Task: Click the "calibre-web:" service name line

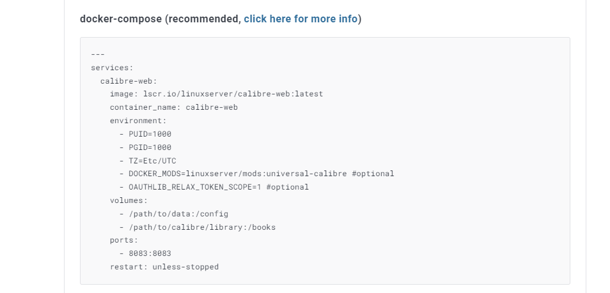Action: 129,81
